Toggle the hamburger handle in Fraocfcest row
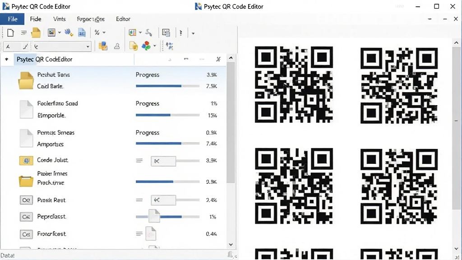 pyautogui.click(x=139, y=234)
